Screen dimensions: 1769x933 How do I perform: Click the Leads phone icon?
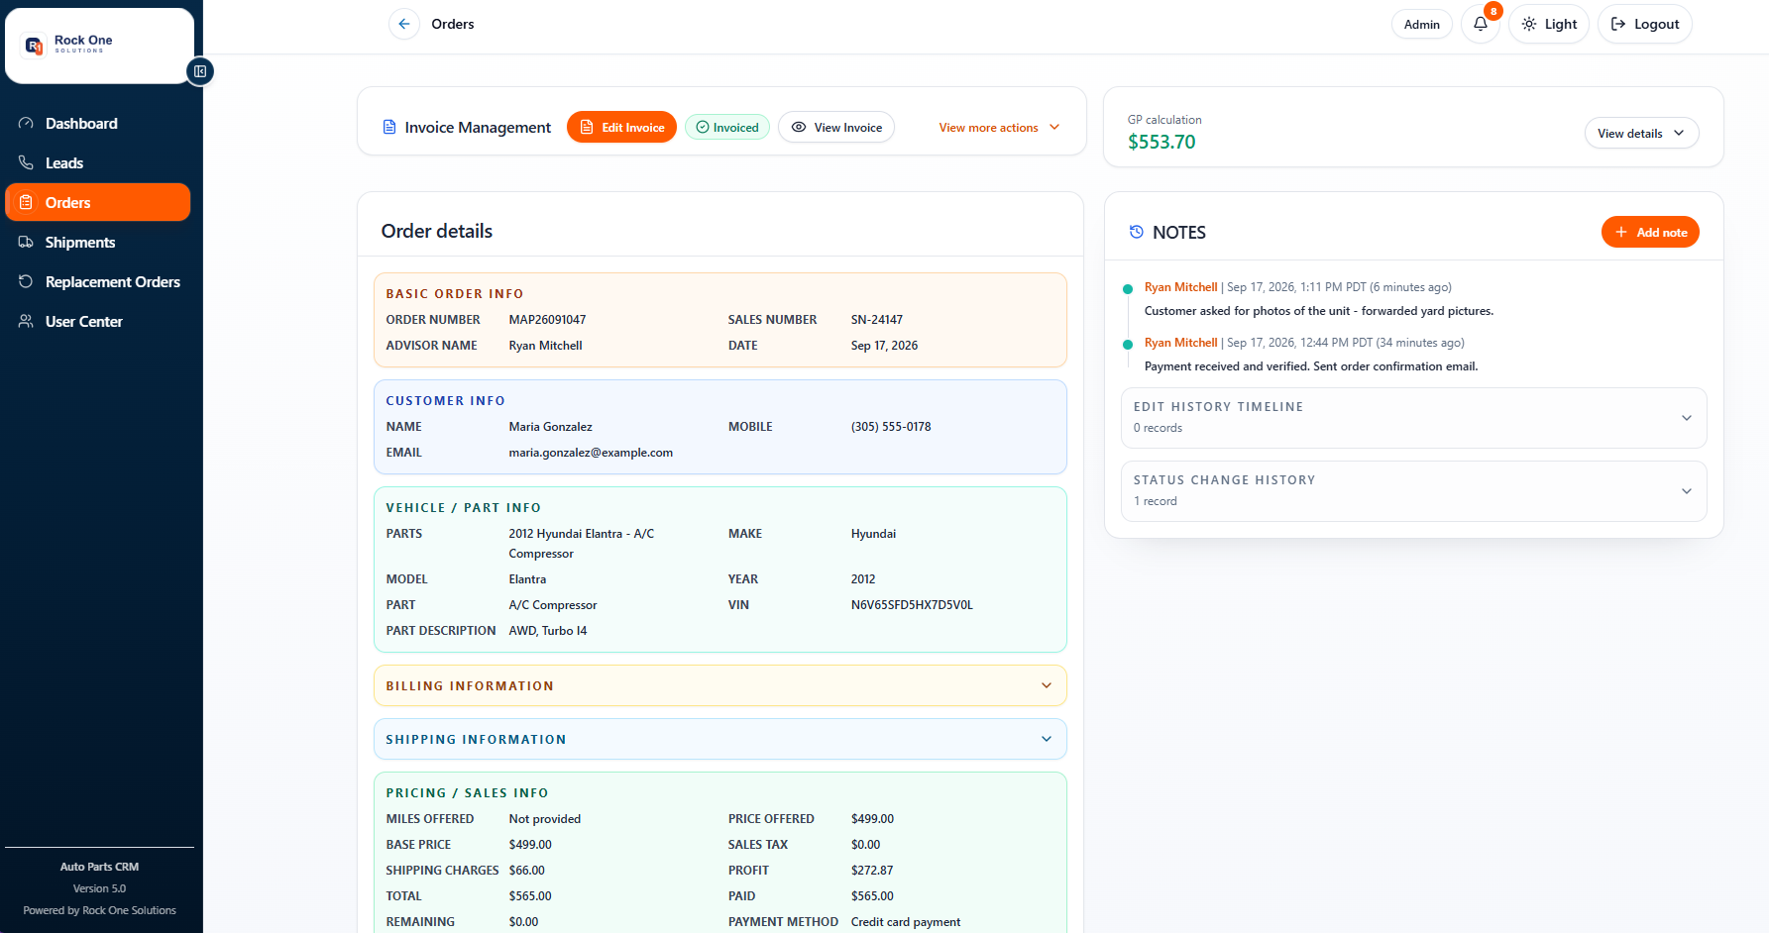pos(26,163)
